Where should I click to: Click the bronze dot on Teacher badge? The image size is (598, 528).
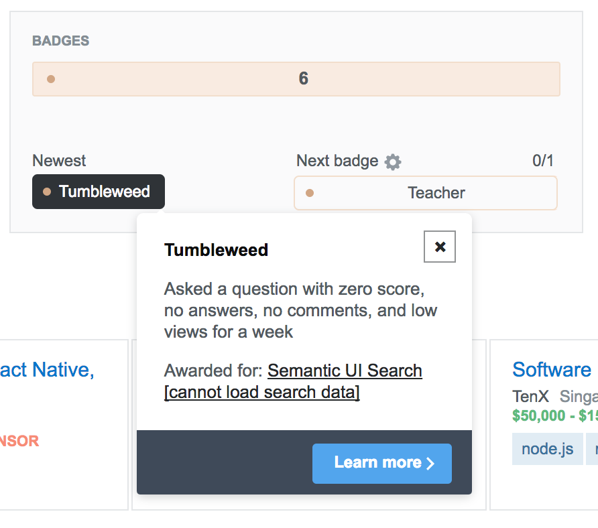pos(310,194)
